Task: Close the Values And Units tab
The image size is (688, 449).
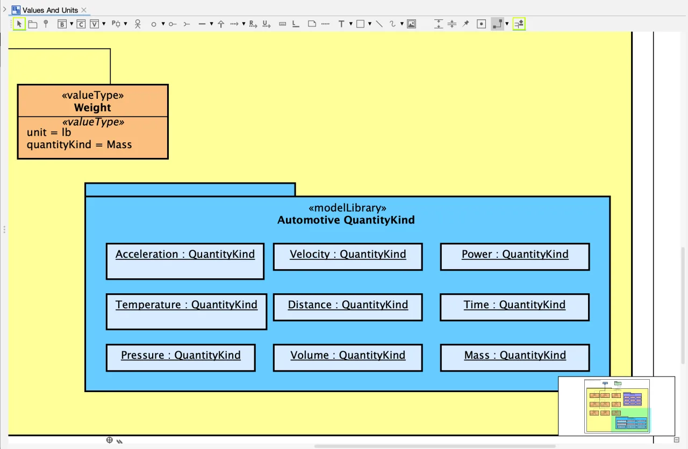Action: [x=84, y=10]
